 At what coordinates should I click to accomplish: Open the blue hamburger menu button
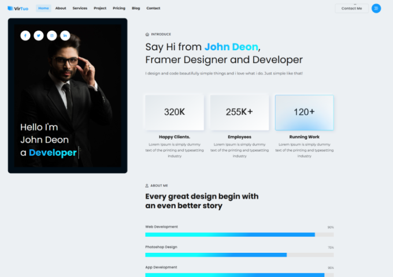[x=376, y=8]
